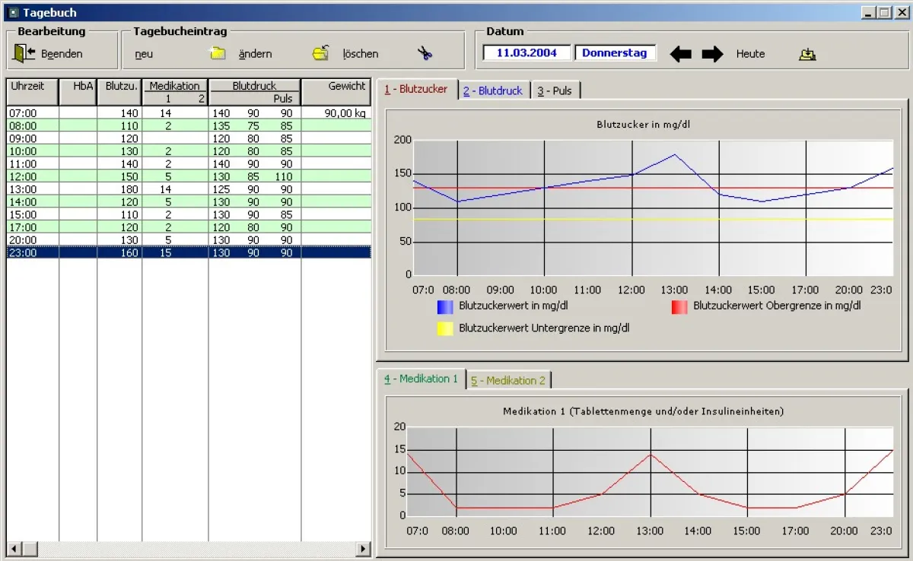
Task: Switch to the Blutdruck chart tab
Action: pos(492,90)
